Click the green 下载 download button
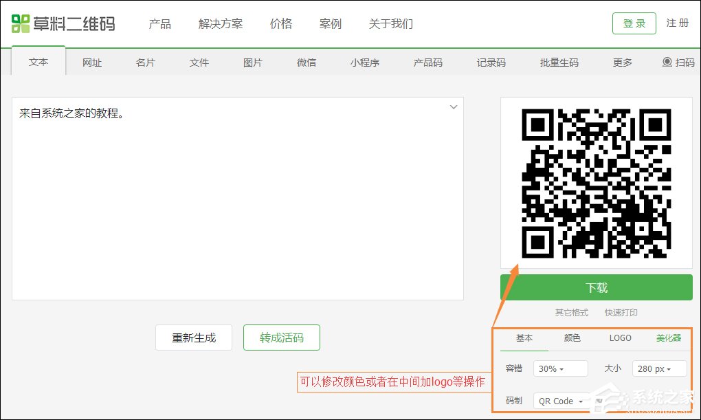 (595, 287)
